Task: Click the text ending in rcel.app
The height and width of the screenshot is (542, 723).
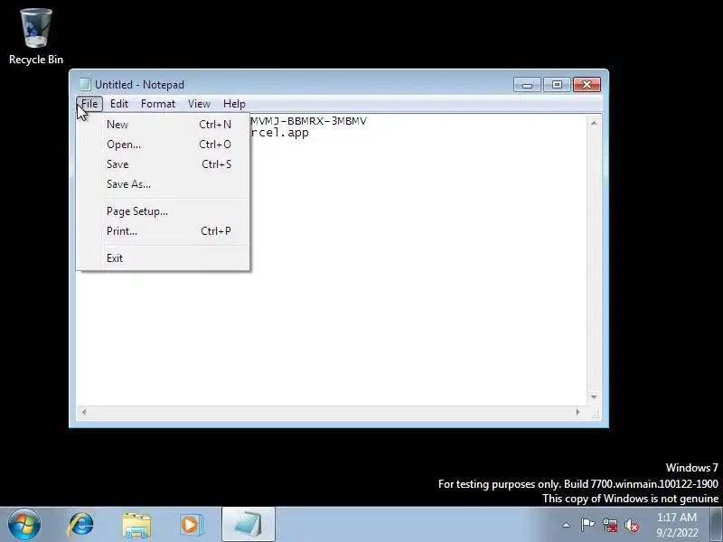Action: tap(279, 133)
